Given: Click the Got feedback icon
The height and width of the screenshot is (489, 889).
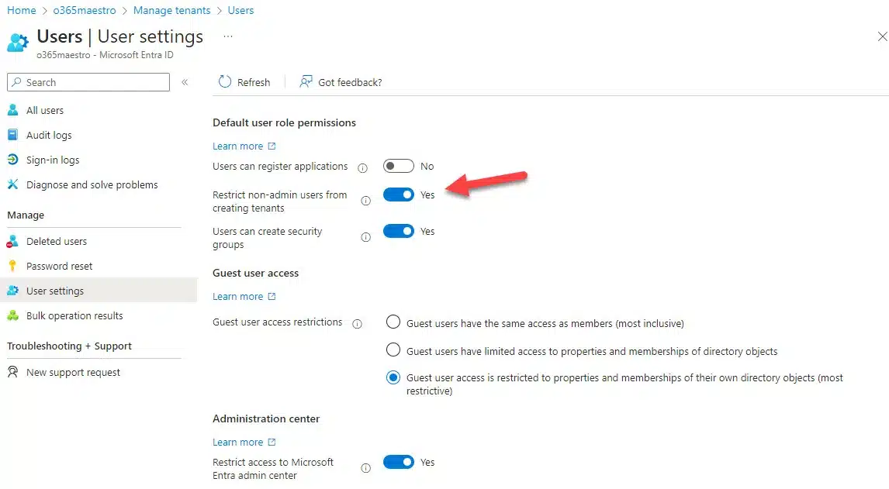Looking at the screenshot, I should (306, 82).
